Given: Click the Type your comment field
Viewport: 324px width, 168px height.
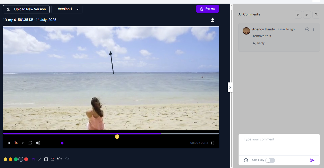Looking at the screenshot, I should point(279,144).
